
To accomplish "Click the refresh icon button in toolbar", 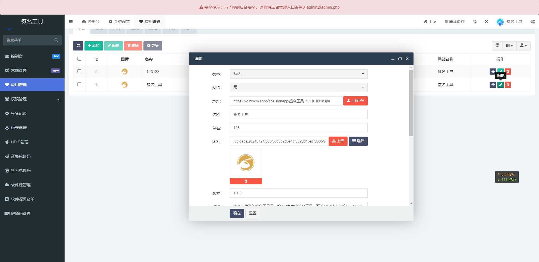I will pos(78,46).
